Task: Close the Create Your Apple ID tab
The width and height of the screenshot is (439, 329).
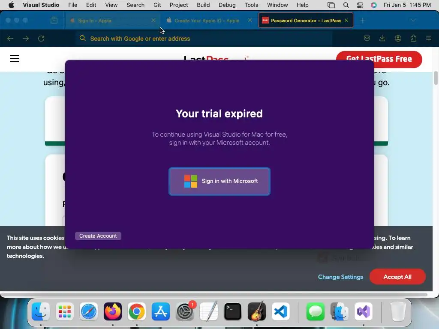Action: coord(250,21)
